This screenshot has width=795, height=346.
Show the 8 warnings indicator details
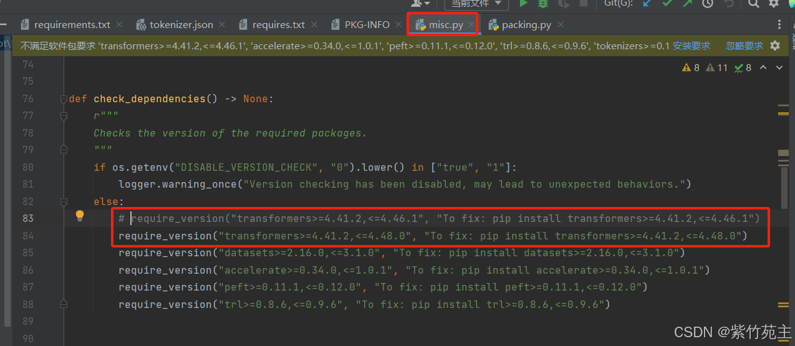tap(691, 67)
